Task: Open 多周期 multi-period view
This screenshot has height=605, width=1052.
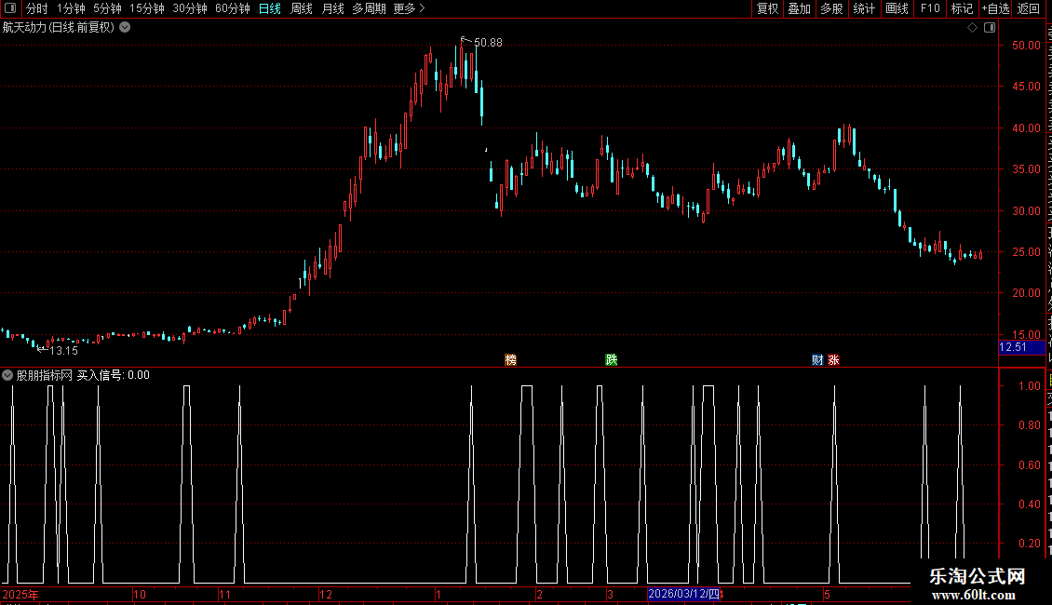Action: (x=369, y=8)
